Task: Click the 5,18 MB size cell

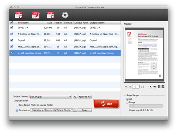Action: coord(48,28)
